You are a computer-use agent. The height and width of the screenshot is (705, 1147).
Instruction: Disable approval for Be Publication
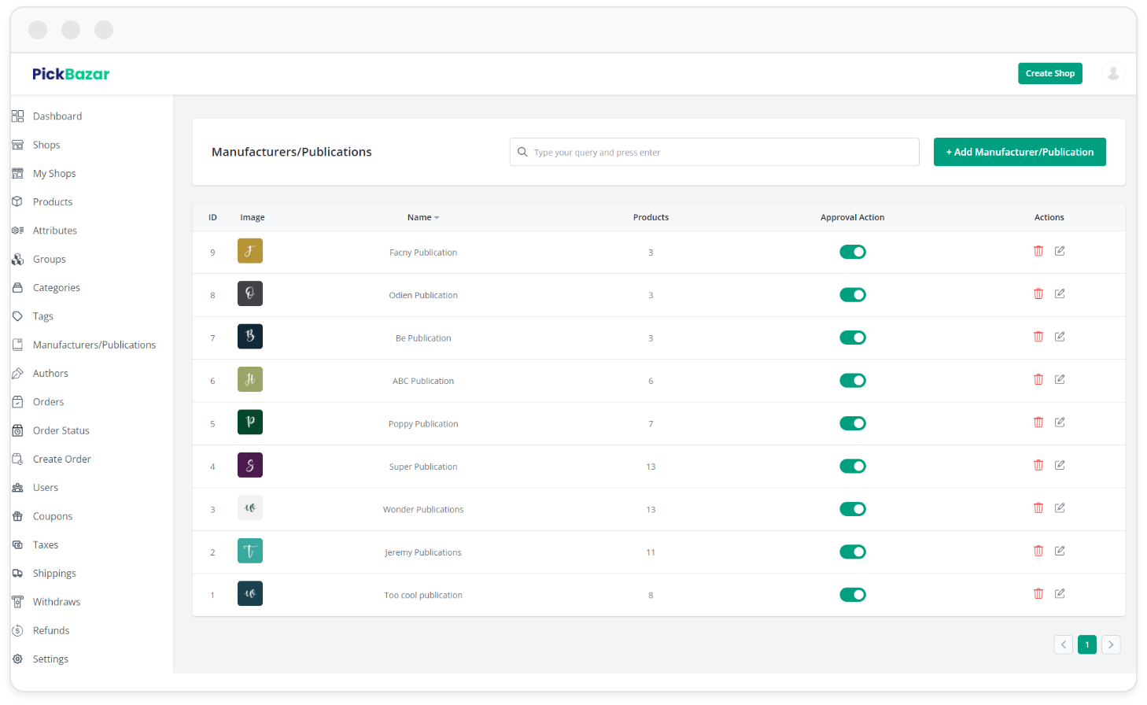[x=852, y=338]
